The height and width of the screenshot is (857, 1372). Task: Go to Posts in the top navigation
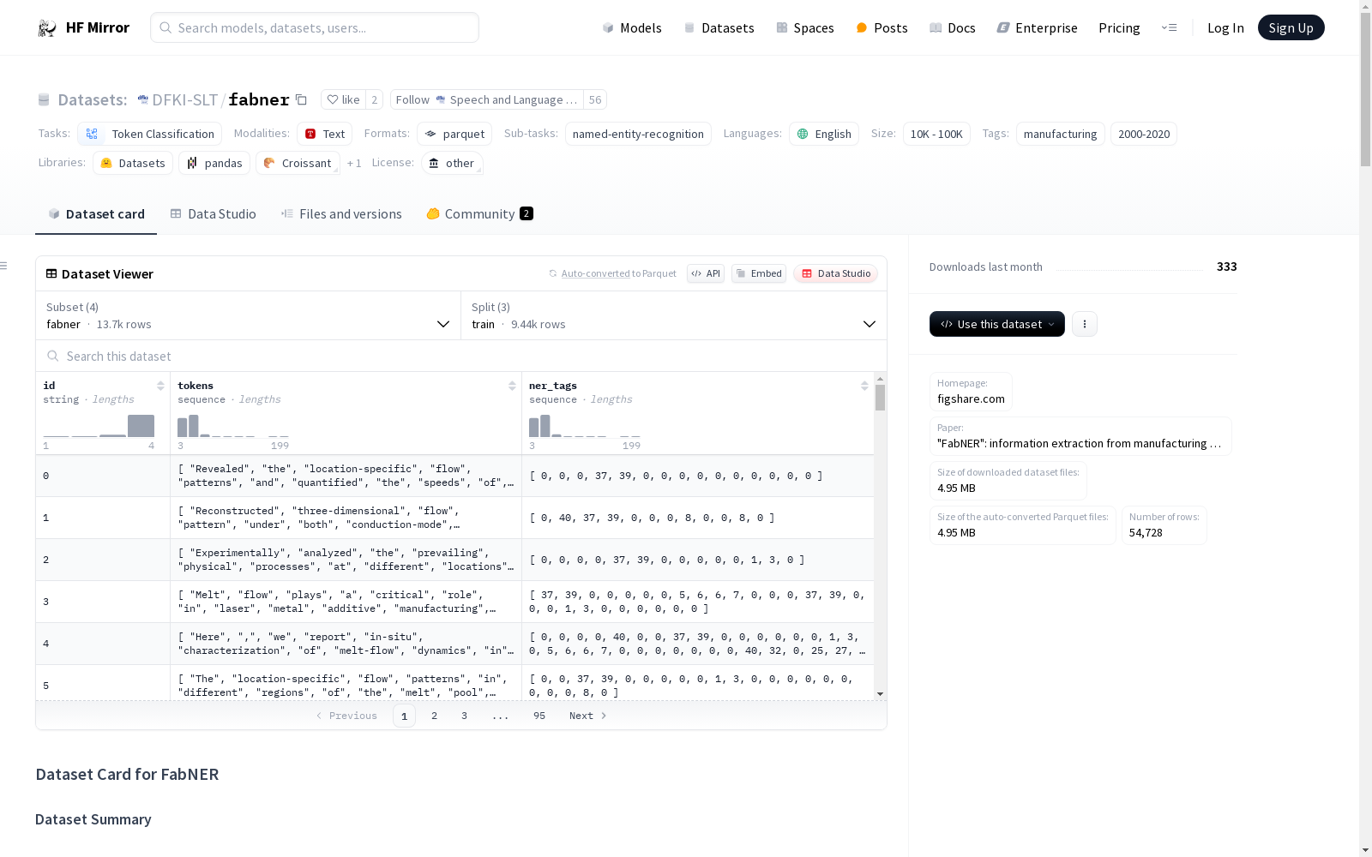[882, 27]
